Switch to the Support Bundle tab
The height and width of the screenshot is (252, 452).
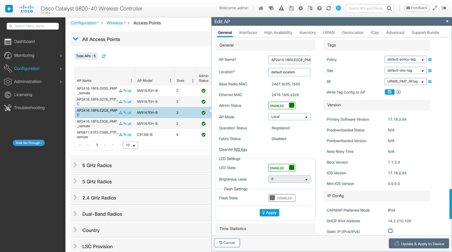point(425,32)
